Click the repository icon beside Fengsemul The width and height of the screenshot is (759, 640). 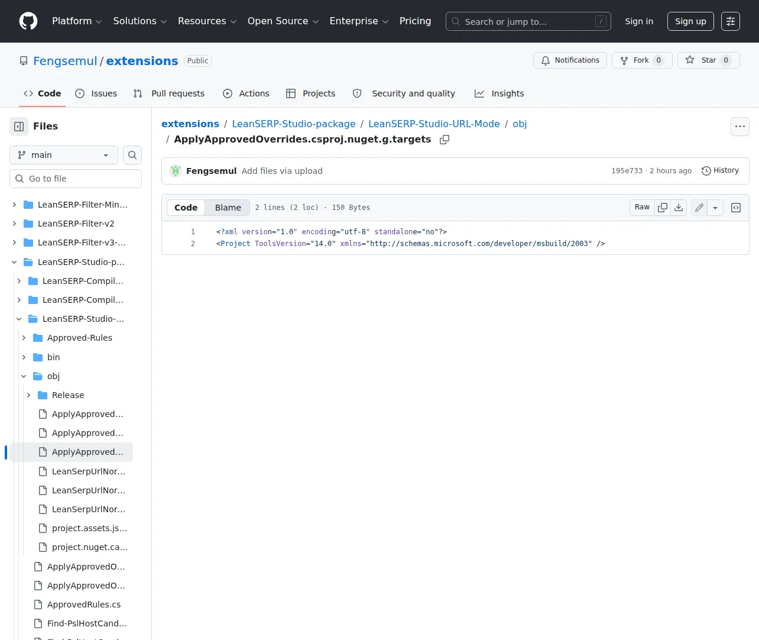pos(24,61)
